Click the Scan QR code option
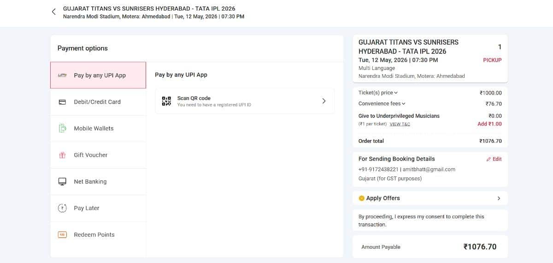Screen dimensions: 553x263 245,101
